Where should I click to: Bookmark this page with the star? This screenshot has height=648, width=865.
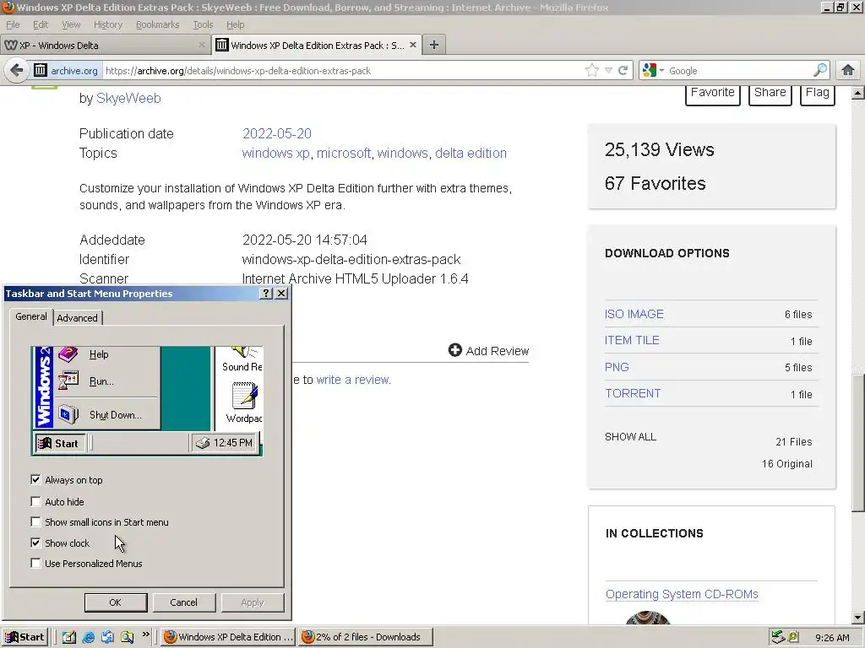click(592, 71)
